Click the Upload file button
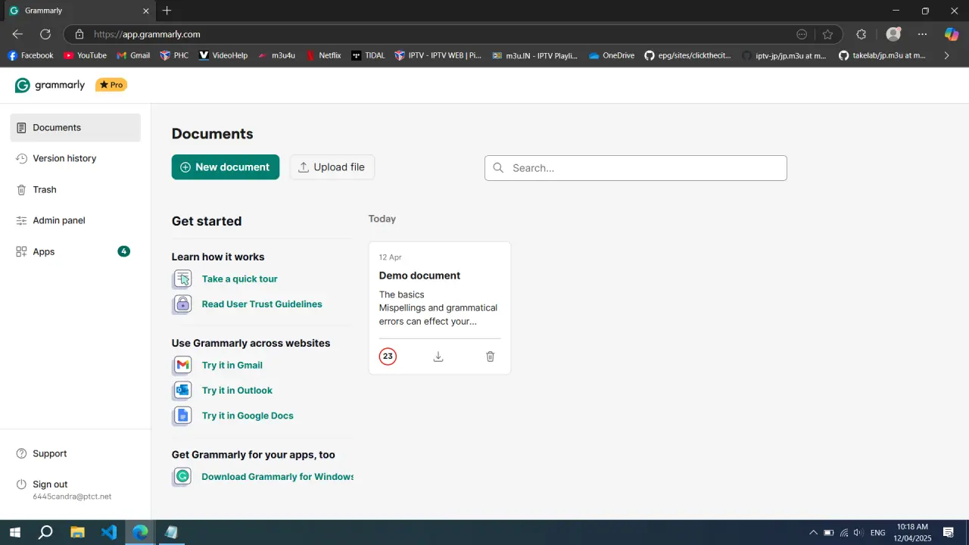 click(x=332, y=167)
